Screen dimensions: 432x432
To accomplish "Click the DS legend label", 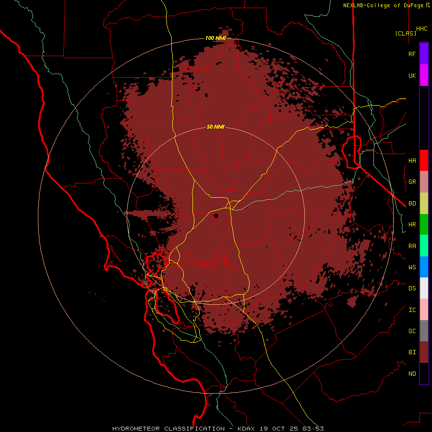I will click(x=412, y=288).
